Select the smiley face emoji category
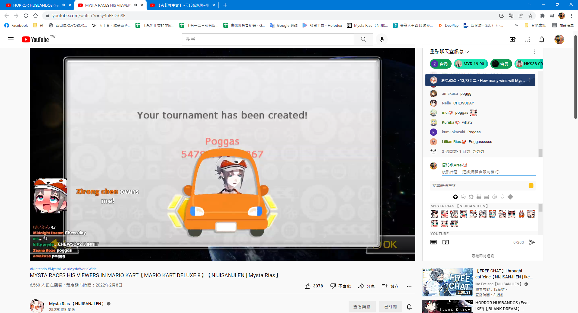578x313 pixels. click(x=463, y=197)
